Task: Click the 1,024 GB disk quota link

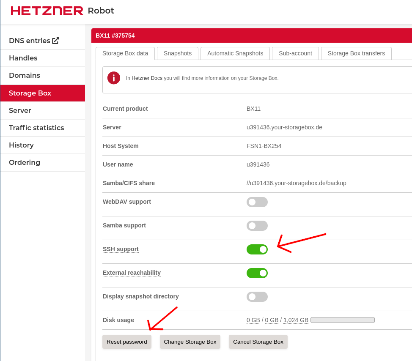Action: 295,320
